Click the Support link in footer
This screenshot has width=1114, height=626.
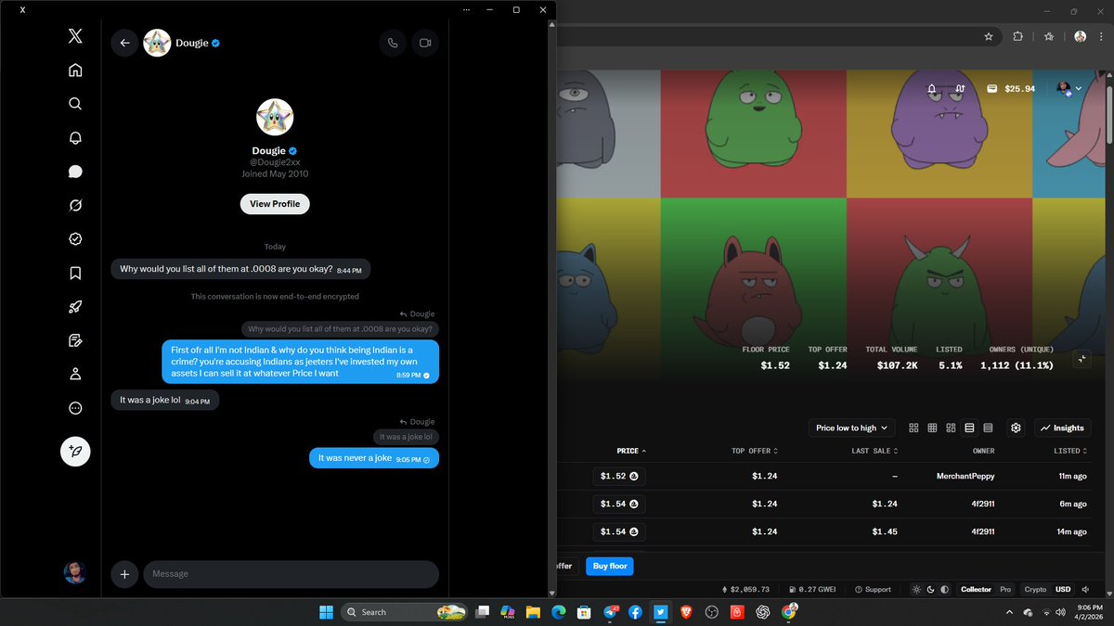click(873, 590)
